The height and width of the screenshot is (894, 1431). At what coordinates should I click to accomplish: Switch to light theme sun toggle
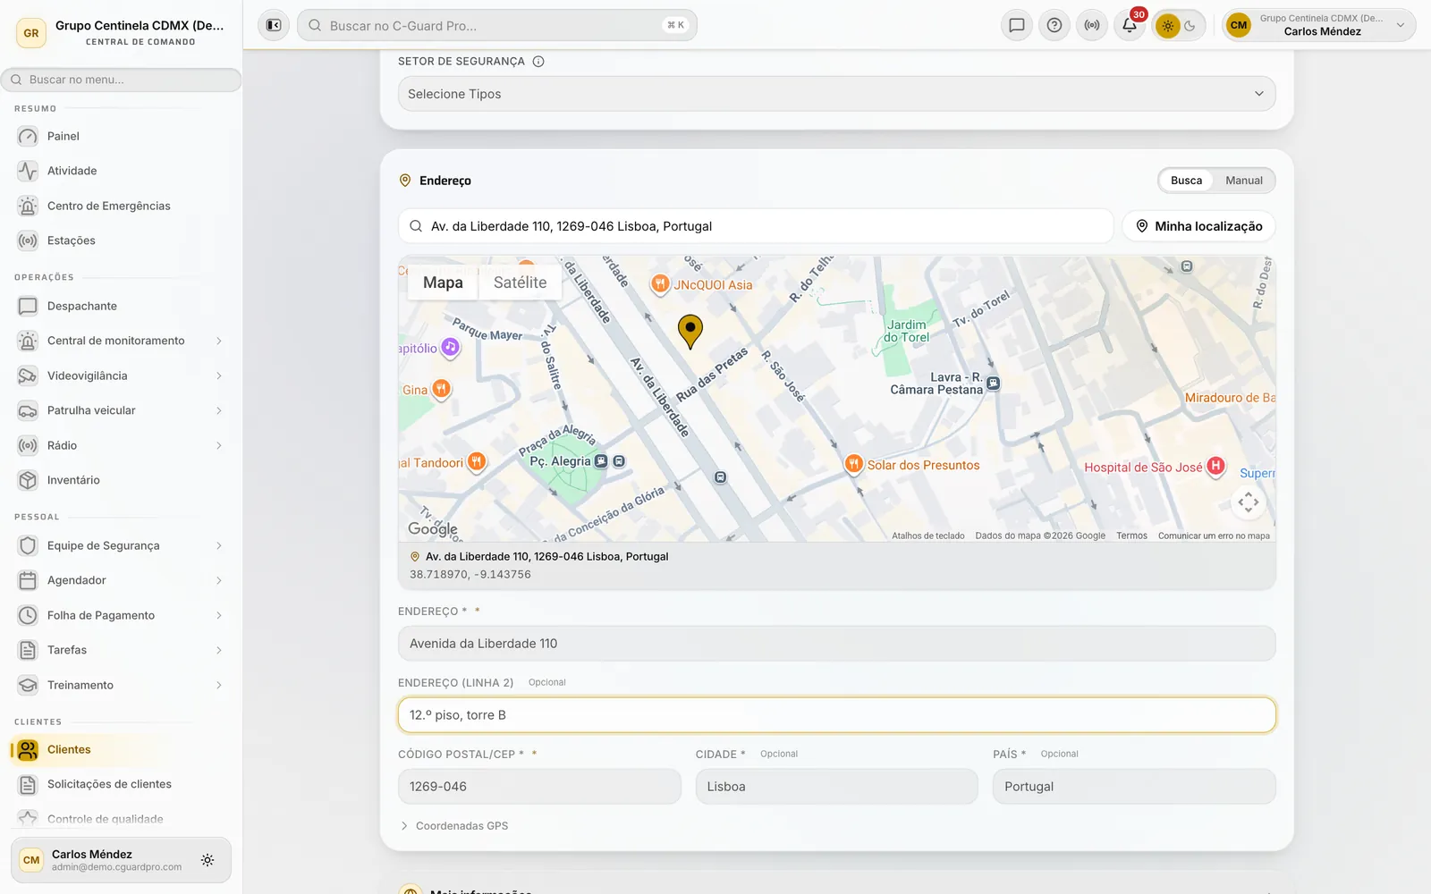tap(1167, 26)
